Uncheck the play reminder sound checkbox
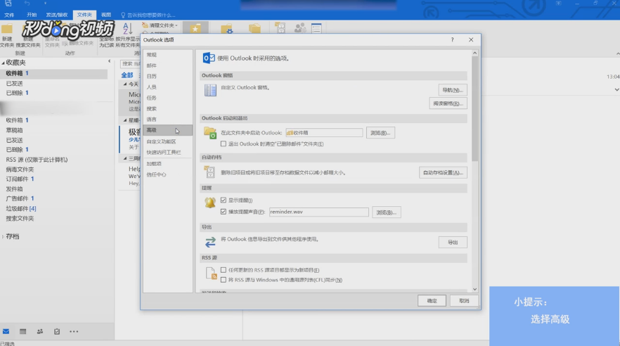The image size is (620, 346). coord(224,212)
